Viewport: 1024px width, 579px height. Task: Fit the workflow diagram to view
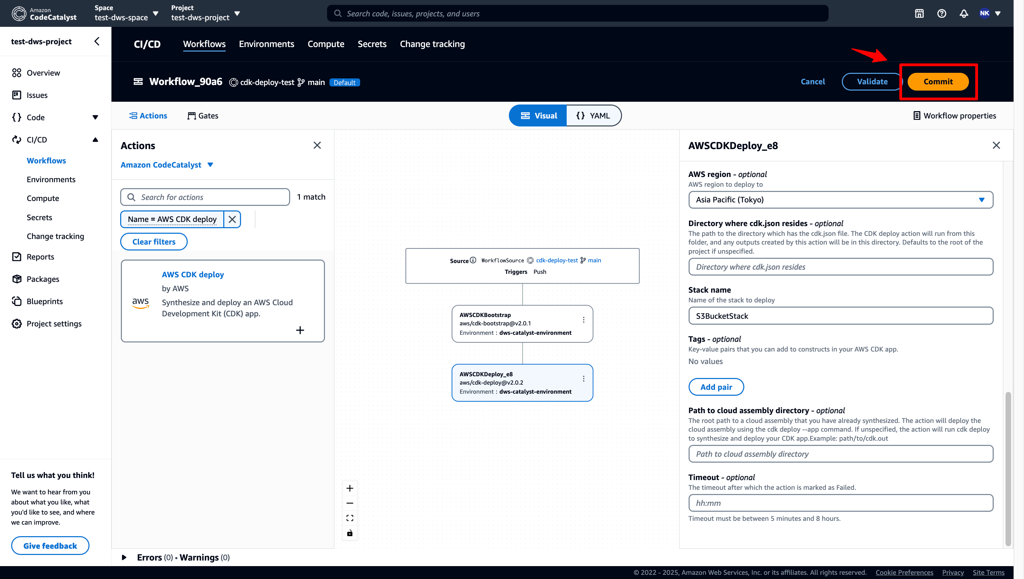point(350,518)
